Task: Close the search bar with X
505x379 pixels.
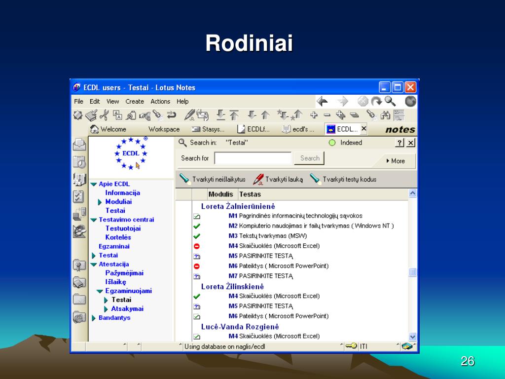Action: click(x=411, y=143)
